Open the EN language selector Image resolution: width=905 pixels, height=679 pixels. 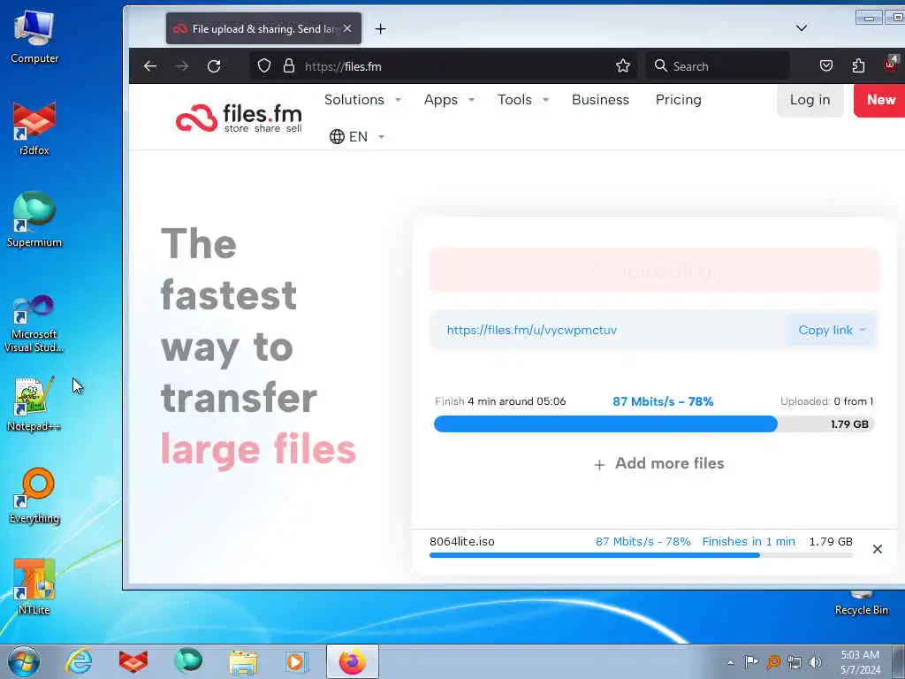(357, 137)
